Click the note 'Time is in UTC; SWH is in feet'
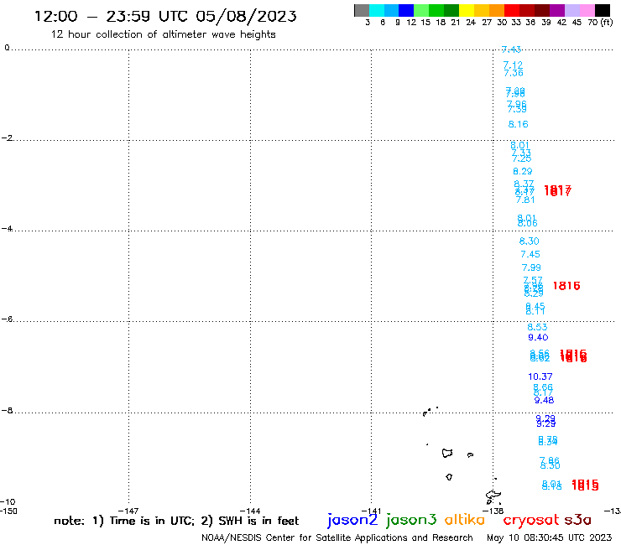Screen dimensions: 621x545 pyautogui.click(x=176, y=521)
